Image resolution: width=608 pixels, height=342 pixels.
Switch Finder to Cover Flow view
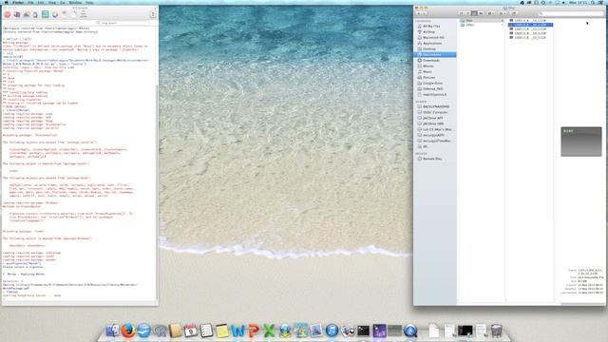481,13
